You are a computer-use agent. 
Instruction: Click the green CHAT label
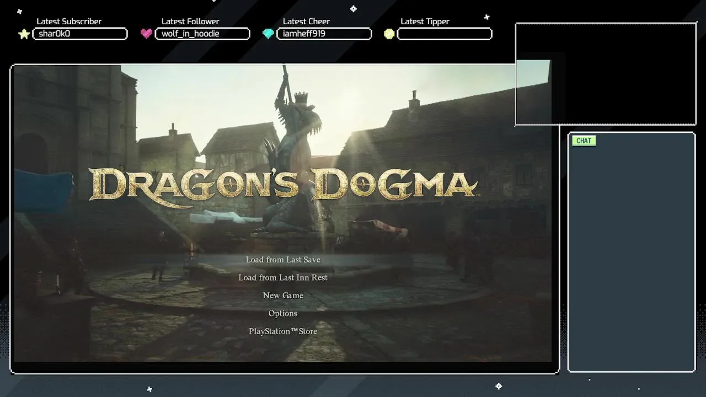coord(584,141)
